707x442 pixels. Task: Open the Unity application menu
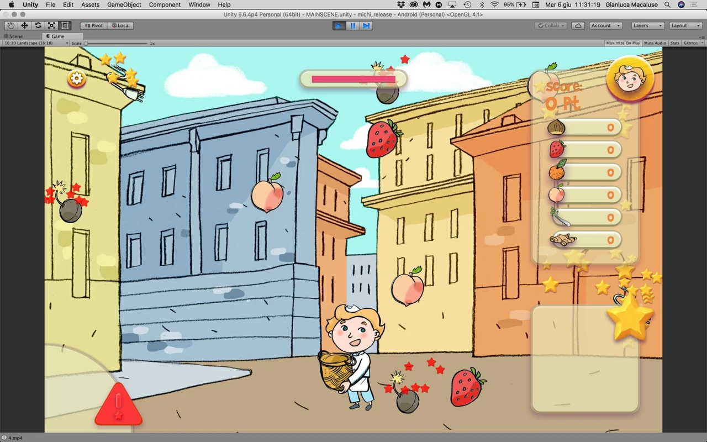point(30,4)
